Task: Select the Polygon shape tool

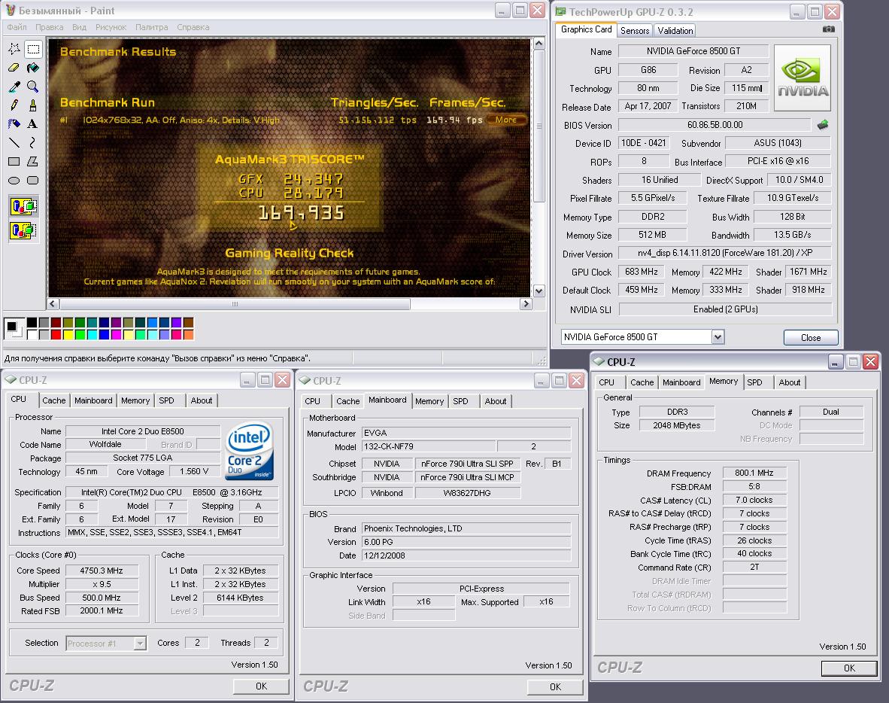Action: (33, 161)
